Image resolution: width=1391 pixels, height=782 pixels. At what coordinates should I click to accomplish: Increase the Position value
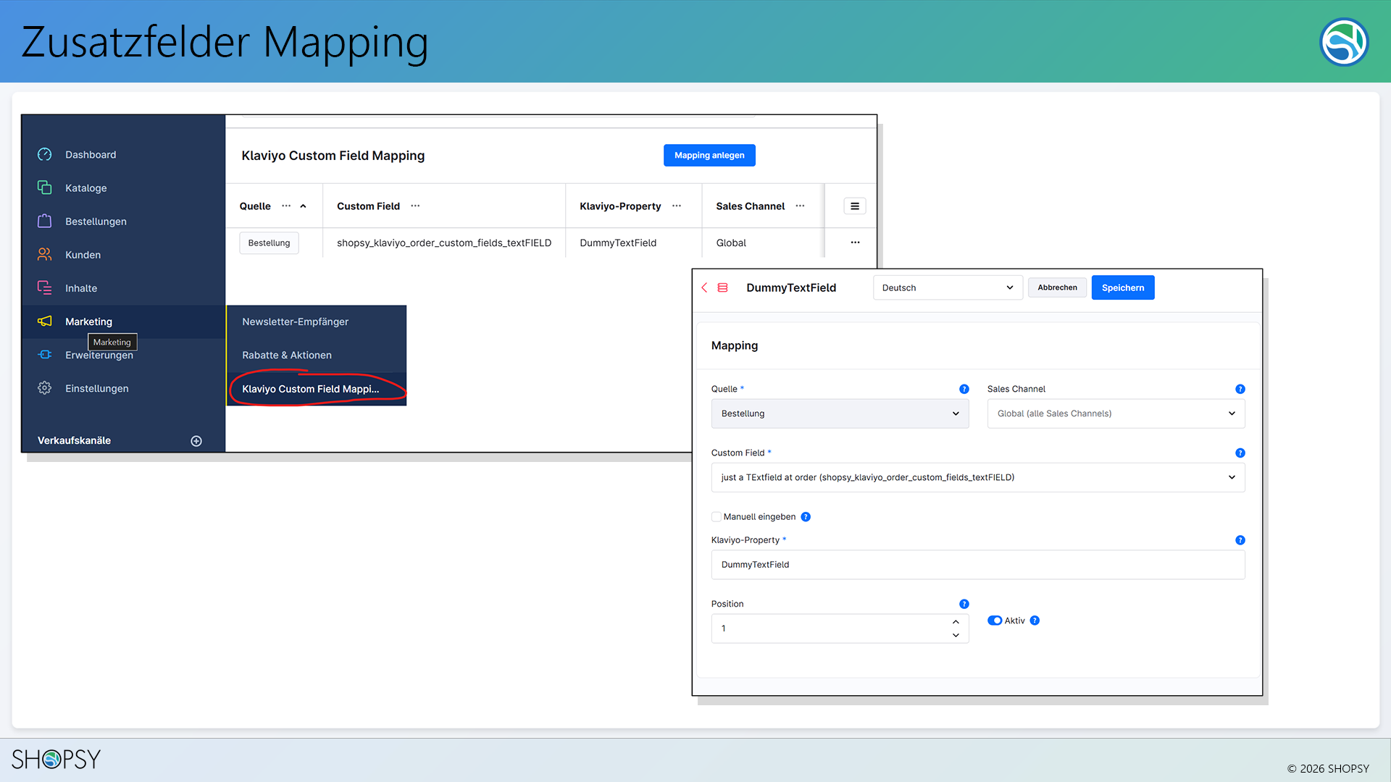coord(956,622)
